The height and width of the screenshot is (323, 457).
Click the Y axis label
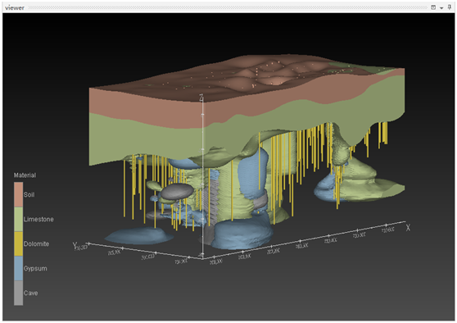(75, 245)
